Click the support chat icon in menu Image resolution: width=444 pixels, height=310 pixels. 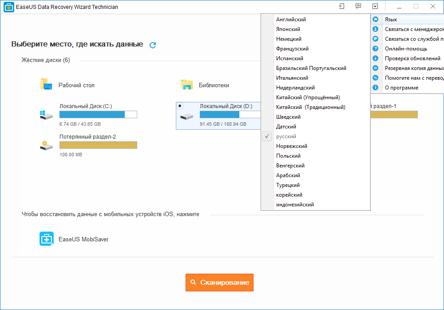(x=376, y=39)
